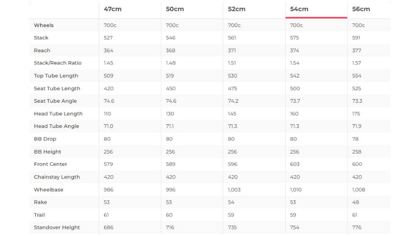420x236 pixels.
Task: Select the 50cm size column header
Action: click(x=175, y=9)
